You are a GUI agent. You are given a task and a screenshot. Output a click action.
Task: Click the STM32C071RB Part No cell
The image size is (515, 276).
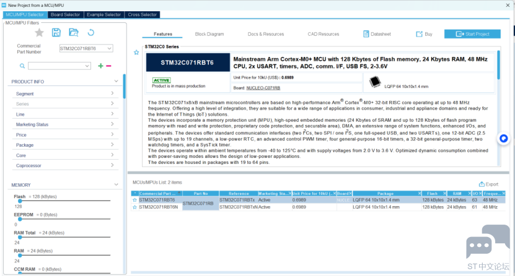201,204
